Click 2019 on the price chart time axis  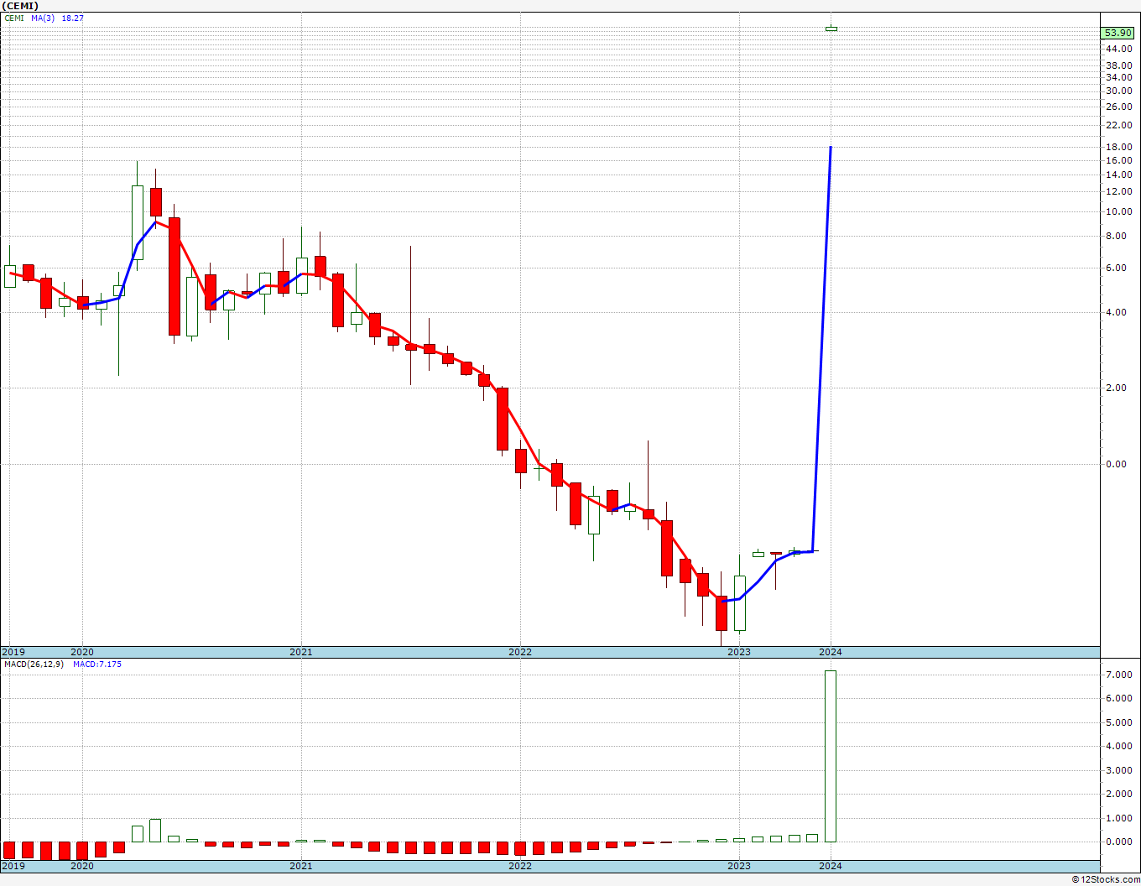pyautogui.click(x=13, y=652)
